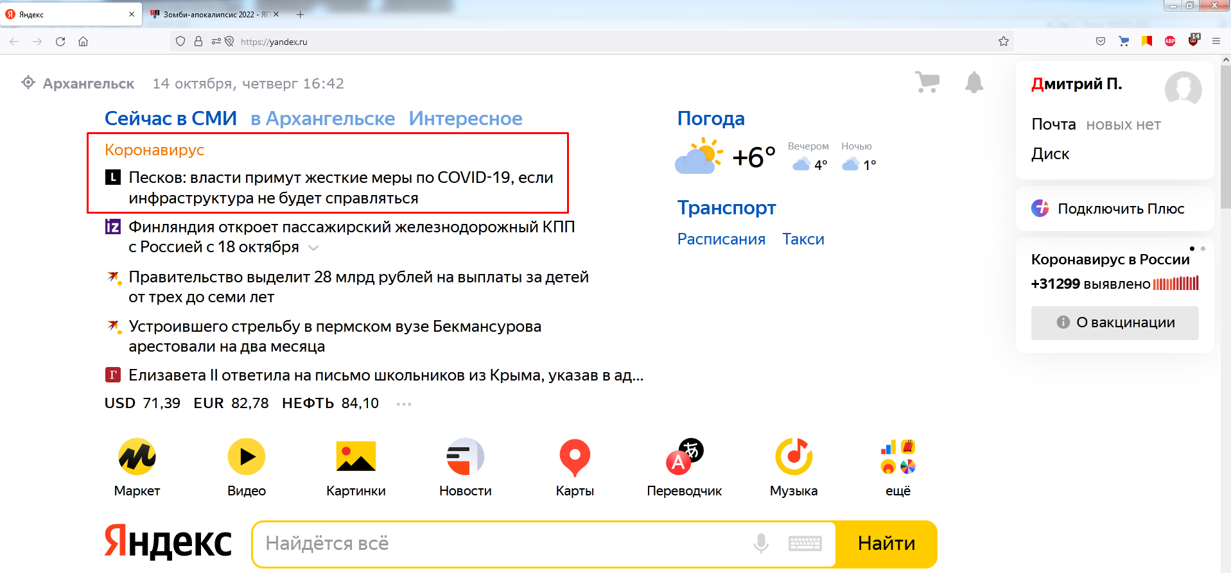Go back to previous page
1231x573 pixels.
(x=14, y=42)
